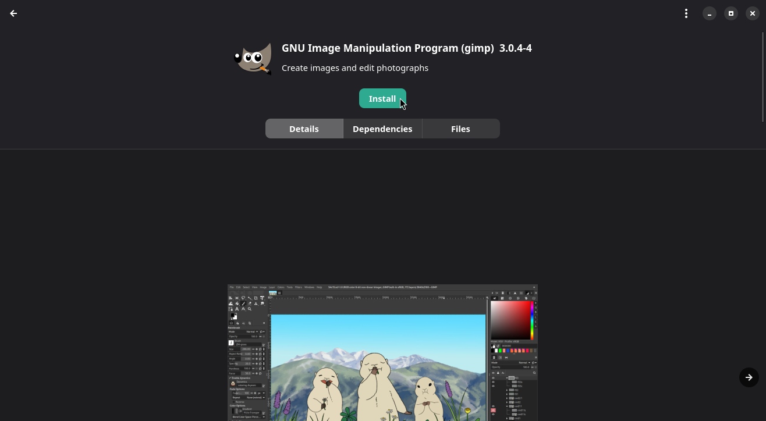Screen dimensions: 766x421
Task: Switch to the Dependencies tab
Action: 382,129
